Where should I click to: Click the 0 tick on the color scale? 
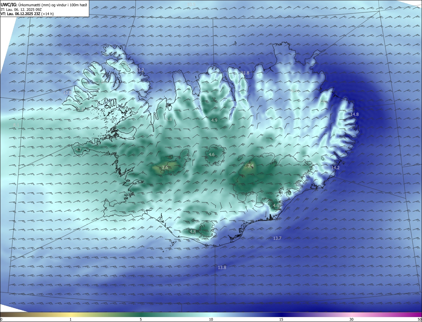1,319
